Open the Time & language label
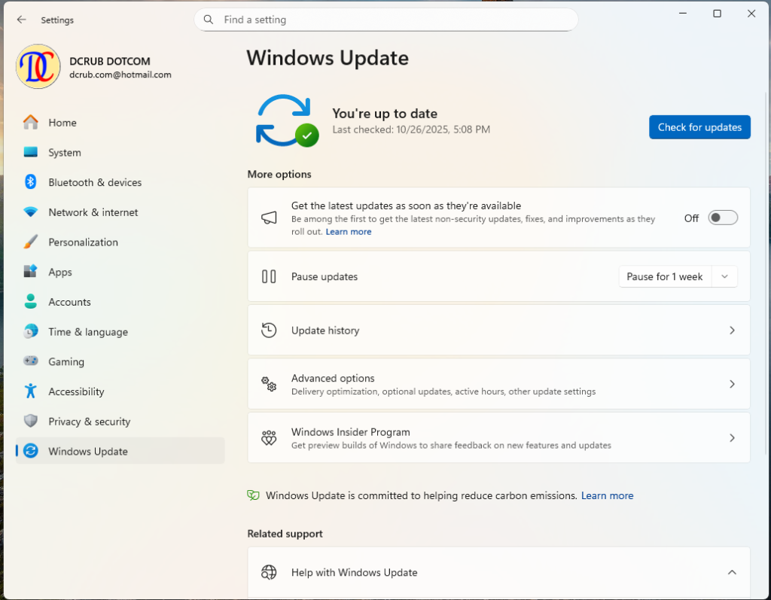The height and width of the screenshot is (600, 771). 88,332
